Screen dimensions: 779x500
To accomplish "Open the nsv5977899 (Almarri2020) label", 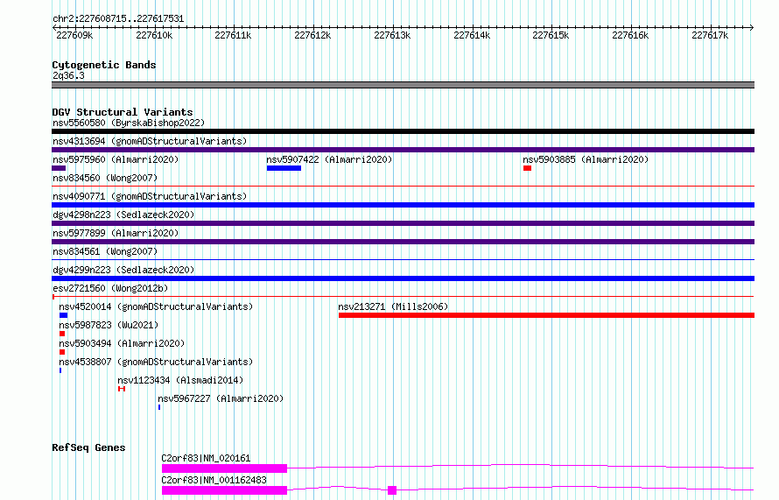I will coord(116,233).
